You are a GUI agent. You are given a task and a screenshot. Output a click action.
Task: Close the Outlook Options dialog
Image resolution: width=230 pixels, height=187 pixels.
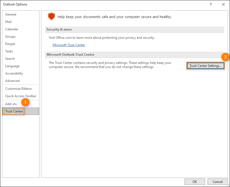click(223, 4)
